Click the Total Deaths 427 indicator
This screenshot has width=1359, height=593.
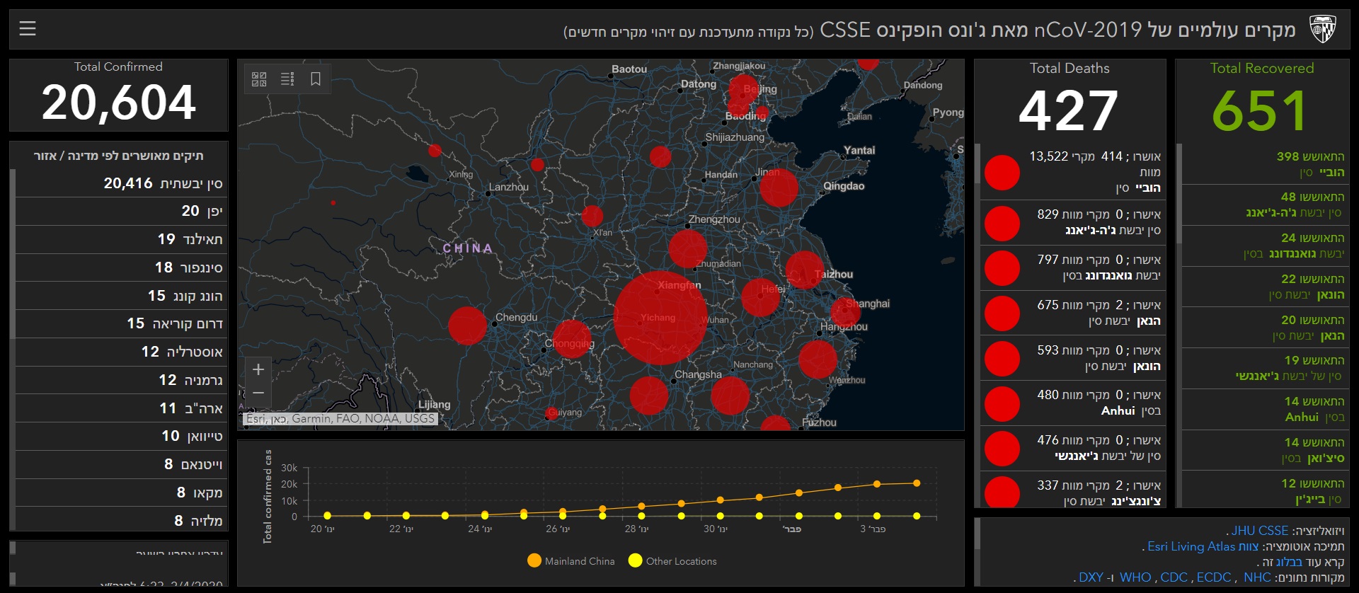[1070, 100]
